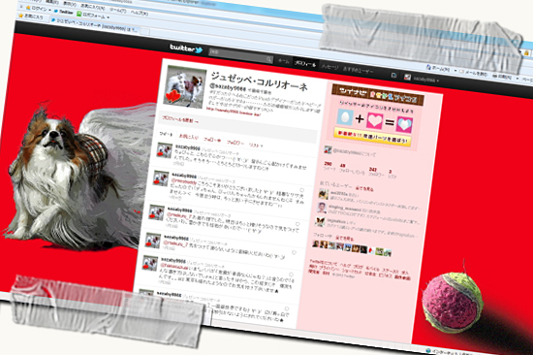The height and width of the screenshot is (355, 533).
Task: Click the padlock security icon in address bar
Action: pos(527,52)
